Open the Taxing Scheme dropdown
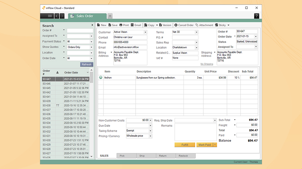 tap(150, 130)
